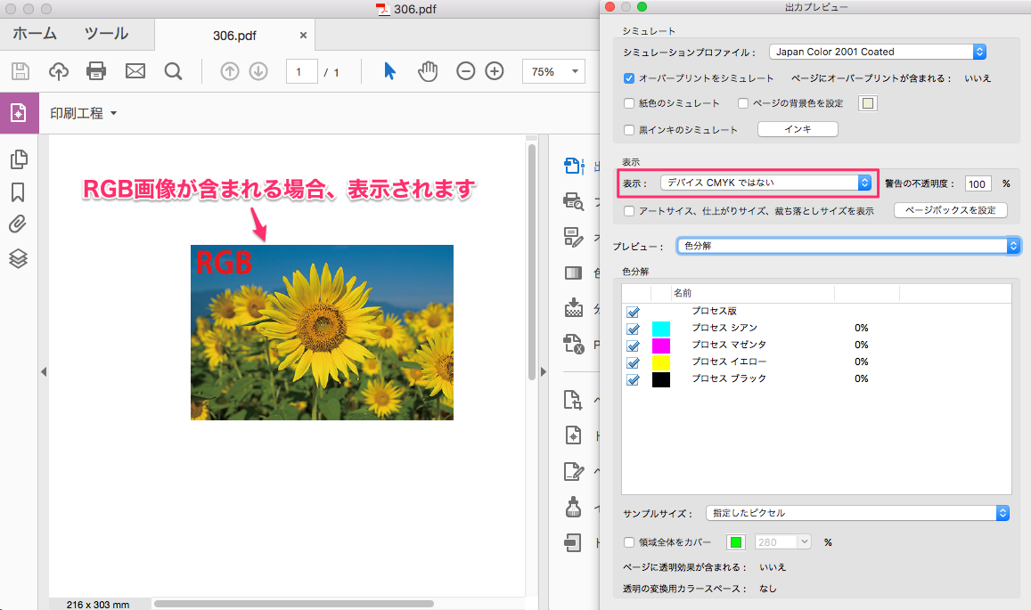Screen dimensions: 1031x610
Task: Enable 紙色のシミュレート checkbox
Action: 628,103
